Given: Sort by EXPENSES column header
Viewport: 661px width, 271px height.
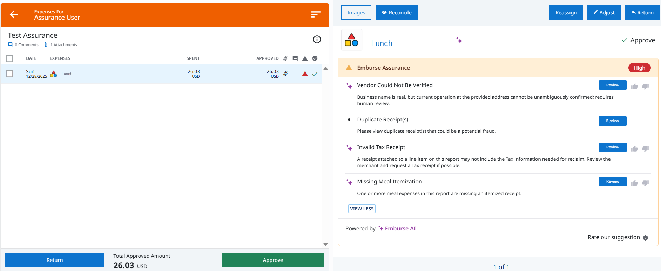Looking at the screenshot, I should click(x=60, y=58).
